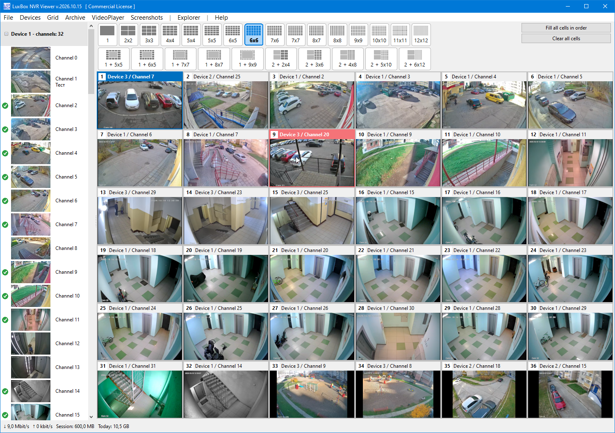Toggle the check mark beside Channel 2
This screenshot has width=615, height=433.
pos(5,105)
